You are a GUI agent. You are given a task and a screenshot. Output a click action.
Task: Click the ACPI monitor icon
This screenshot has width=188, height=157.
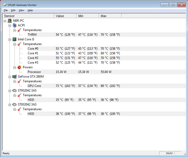click(x=14, y=25)
